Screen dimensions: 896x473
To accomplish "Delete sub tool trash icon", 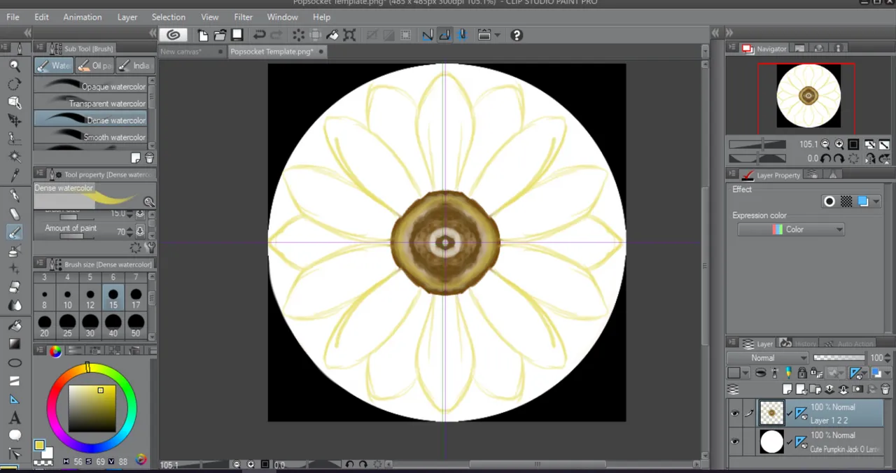I will [149, 158].
